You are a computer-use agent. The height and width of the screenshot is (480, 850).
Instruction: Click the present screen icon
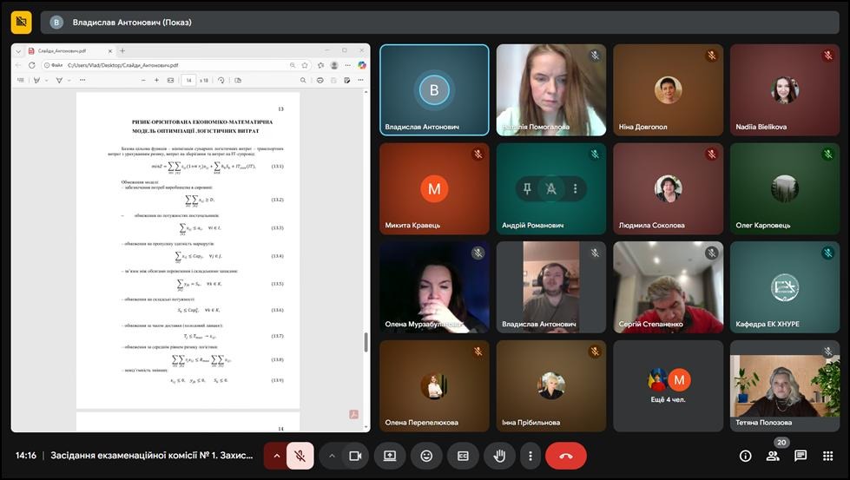390,456
